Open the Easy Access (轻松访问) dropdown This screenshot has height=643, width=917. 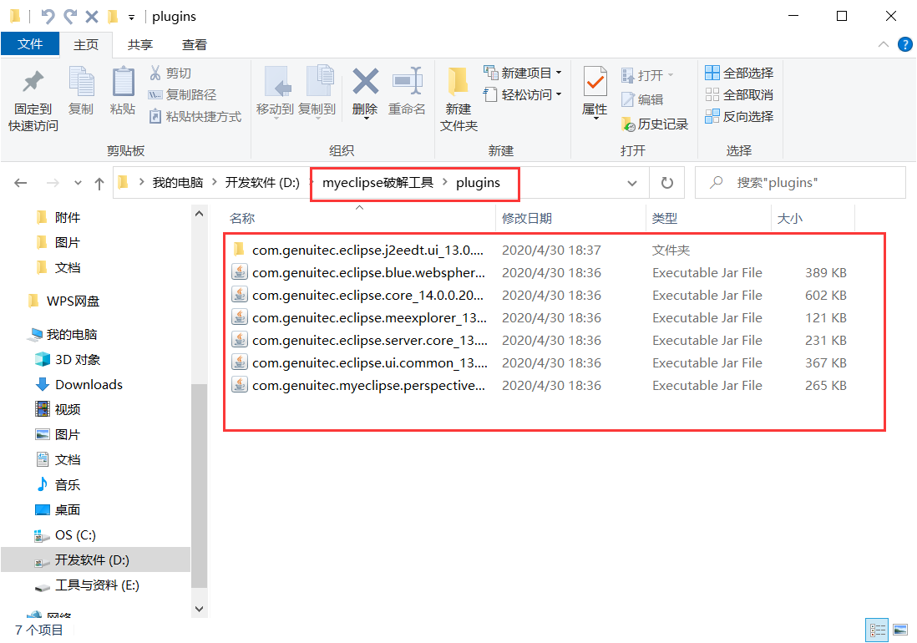(x=523, y=94)
